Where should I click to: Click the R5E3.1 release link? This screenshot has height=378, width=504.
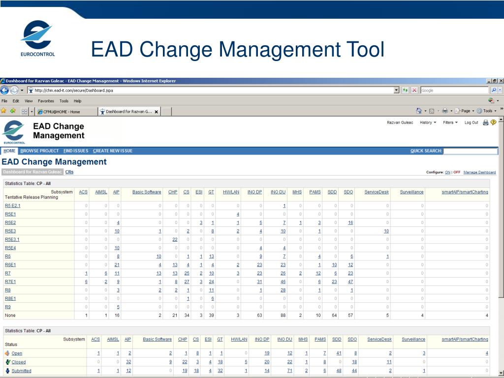coord(12,240)
